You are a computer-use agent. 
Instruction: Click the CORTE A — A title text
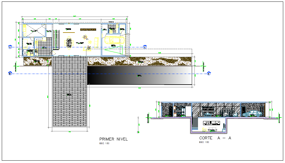point(215,138)
